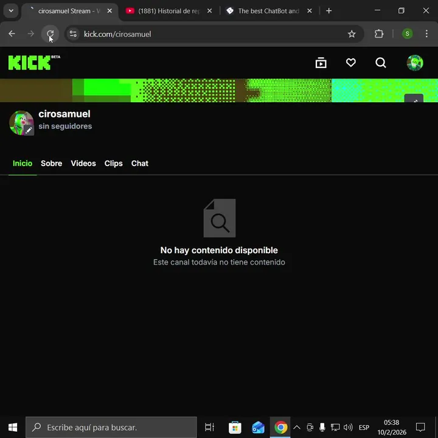This screenshot has width=438, height=438.
Task: Go back with the browser back arrow
Action: tap(12, 34)
